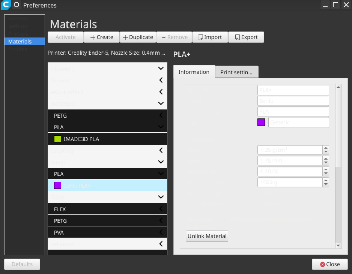Screen dimensions: 352x274
Task: Click the Defaults button
Action: point(22,264)
